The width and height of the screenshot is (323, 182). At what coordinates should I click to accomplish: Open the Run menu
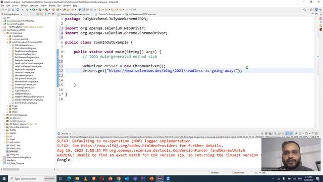(x=60, y=6)
